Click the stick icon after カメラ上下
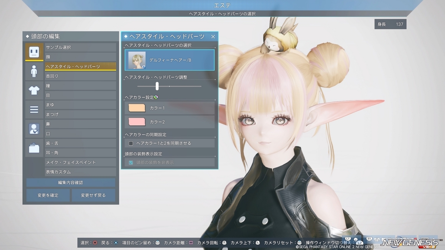The height and width of the screenshot is (250, 445). (258, 243)
